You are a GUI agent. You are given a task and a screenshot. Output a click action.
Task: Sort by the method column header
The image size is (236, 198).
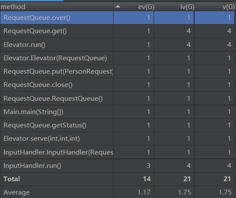[57, 7]
